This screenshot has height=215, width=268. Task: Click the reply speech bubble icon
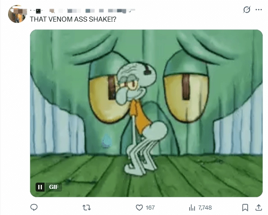point(34,207)
